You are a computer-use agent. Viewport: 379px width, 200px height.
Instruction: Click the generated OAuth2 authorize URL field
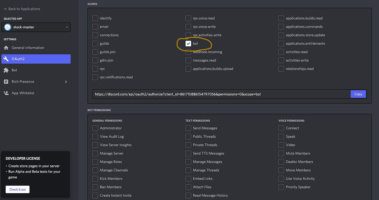(221, 94)
